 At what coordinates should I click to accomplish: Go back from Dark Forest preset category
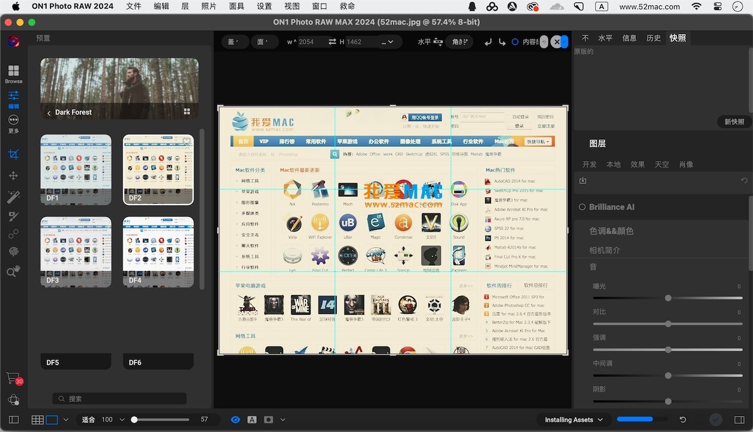(x=49, y=112)
